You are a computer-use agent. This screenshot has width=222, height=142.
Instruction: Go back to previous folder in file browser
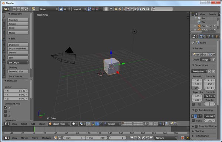point(14,9)
